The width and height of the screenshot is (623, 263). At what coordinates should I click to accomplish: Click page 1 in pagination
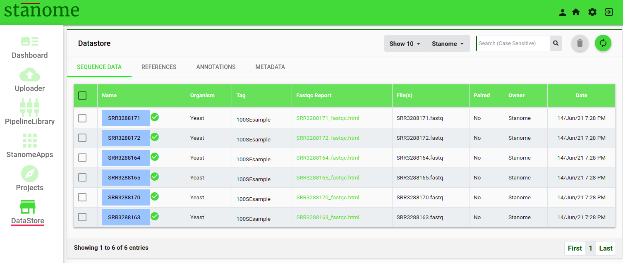tap(591, 248)
